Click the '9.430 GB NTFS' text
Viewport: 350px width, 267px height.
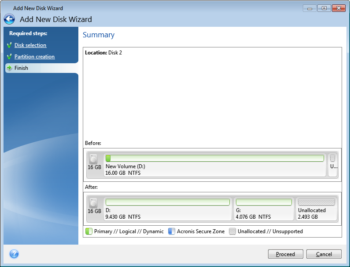(123, 217)
